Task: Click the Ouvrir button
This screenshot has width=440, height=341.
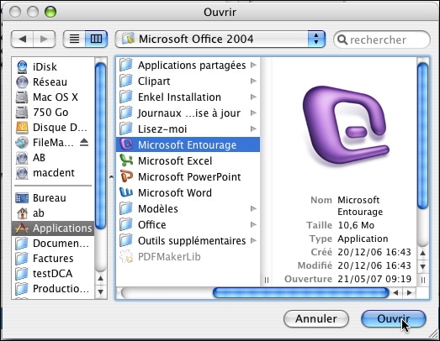Action: pyautogui.click(x=394, y=318)
